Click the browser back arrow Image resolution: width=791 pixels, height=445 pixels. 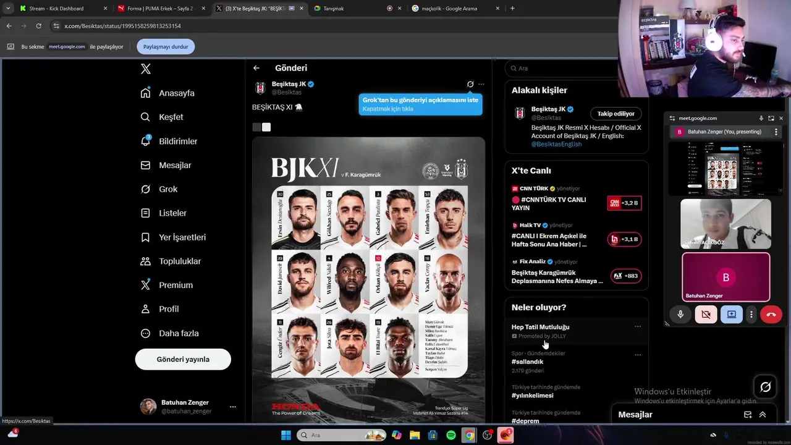(9, 26)
